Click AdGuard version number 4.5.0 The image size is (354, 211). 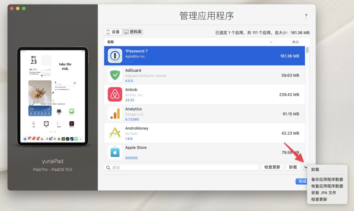[x=129, y=81]
